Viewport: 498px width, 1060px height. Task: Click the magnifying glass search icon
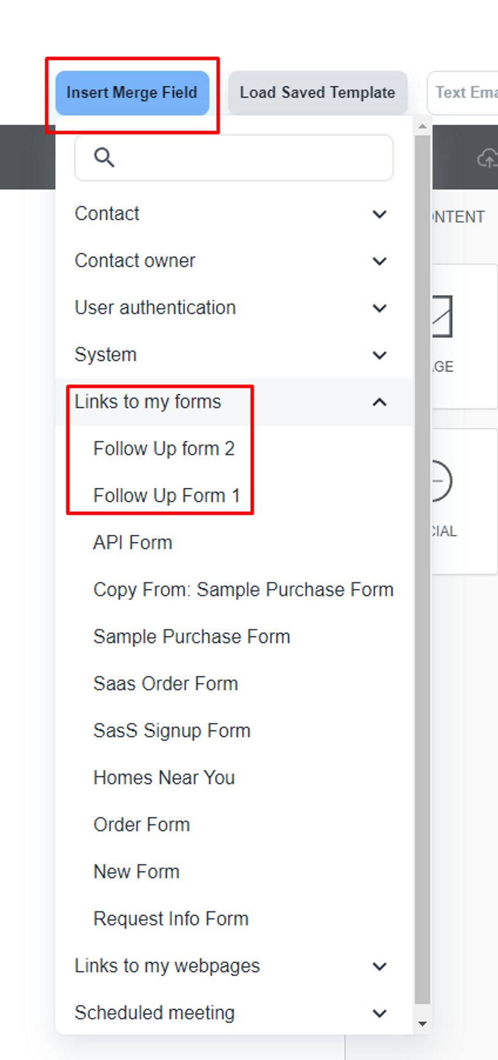click(x=104, y=158)
